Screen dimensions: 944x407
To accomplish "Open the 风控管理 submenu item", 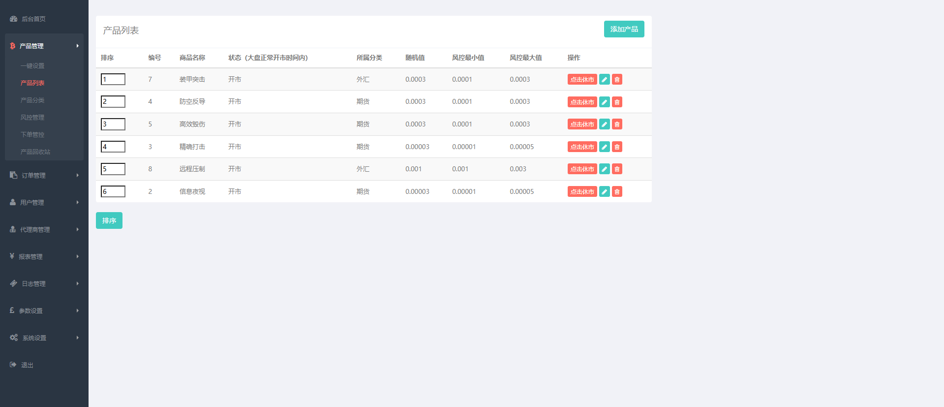I will (x=32, y=117).
